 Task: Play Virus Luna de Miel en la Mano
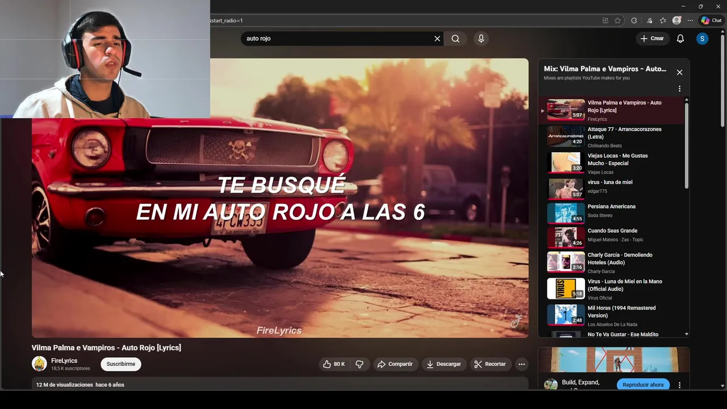click(612, 289)
